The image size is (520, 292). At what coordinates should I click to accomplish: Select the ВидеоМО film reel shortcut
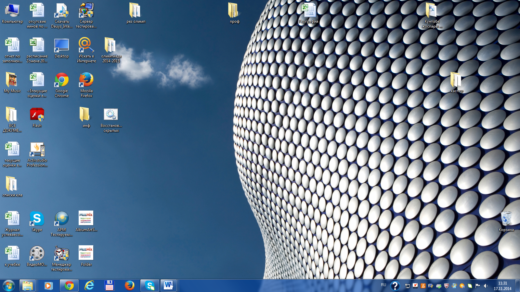(x=37, y=256)
